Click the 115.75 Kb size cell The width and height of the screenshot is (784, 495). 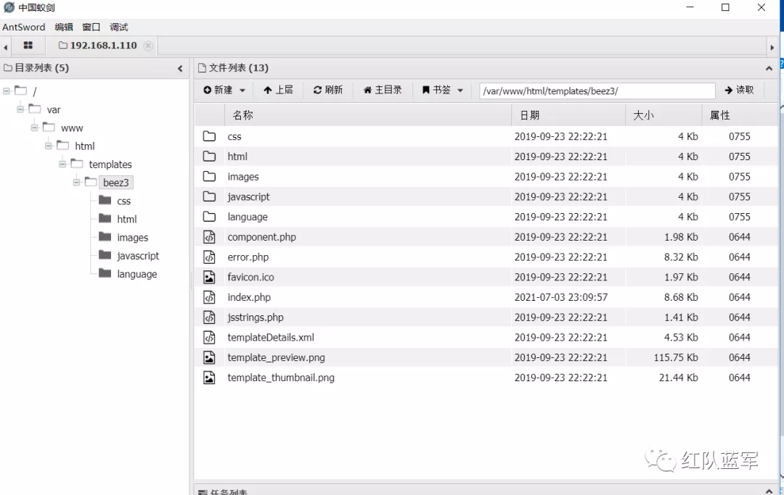[x=676, y=358]
